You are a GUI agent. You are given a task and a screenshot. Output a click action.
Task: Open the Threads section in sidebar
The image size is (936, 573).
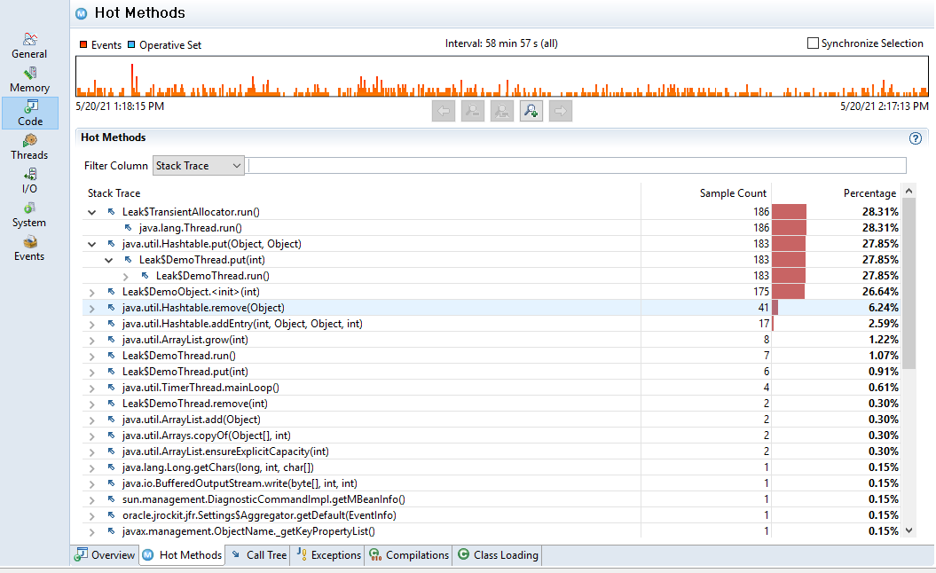29,147
